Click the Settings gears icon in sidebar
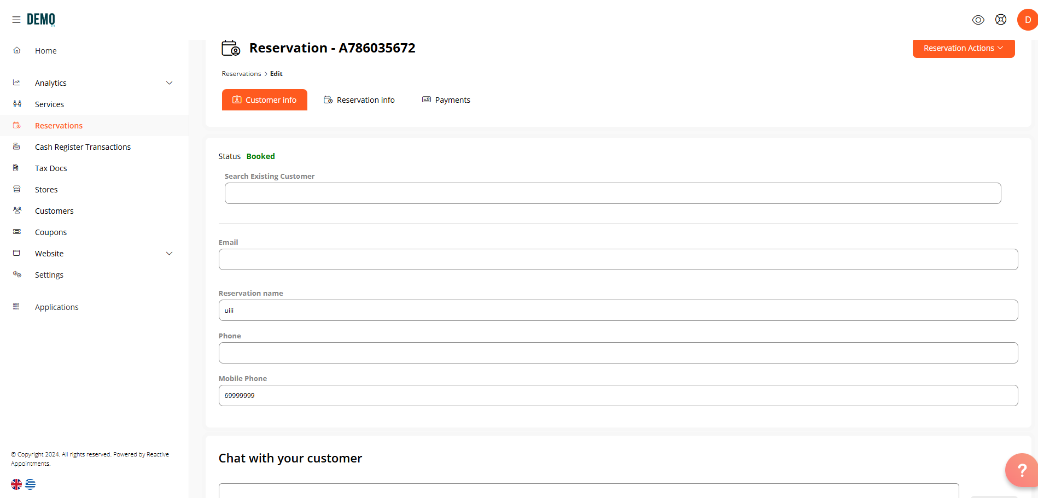The width and height of the screenshot is (1038, 498). tap(17, 274)
